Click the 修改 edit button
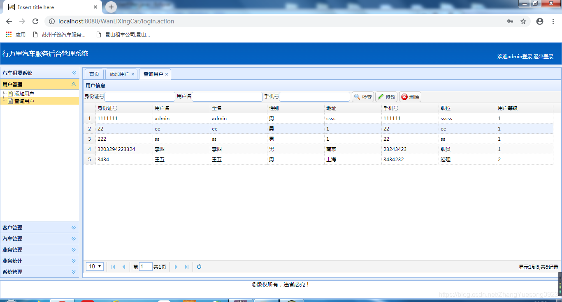This screenshot has height=302, width=562. (x=386, y=97)
